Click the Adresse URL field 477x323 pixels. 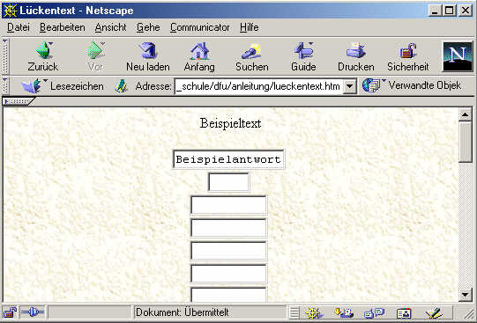point(259,86)
